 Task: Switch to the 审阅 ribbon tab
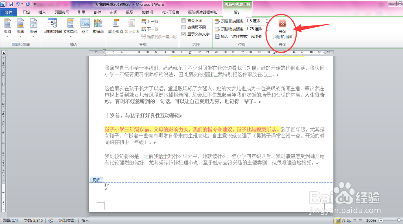(113, 12)
